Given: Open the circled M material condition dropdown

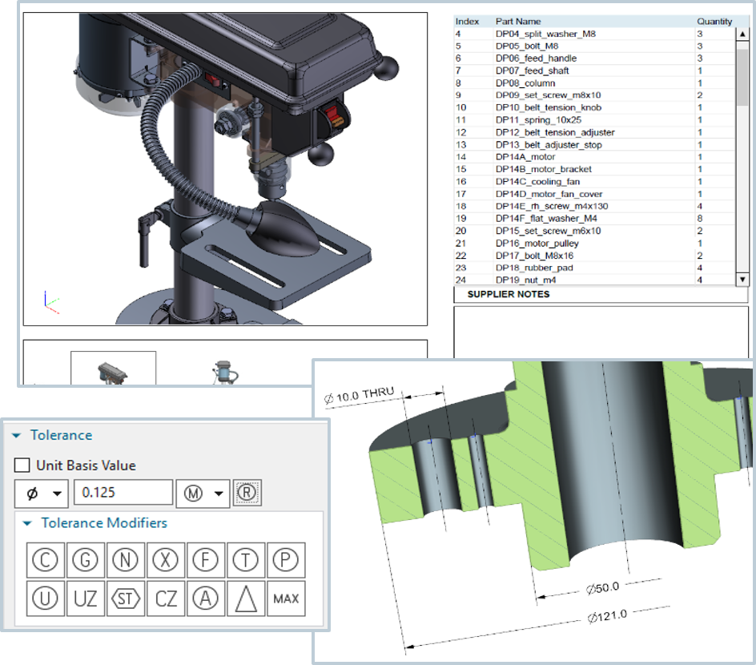Looking at the screenshot, I should point(202,494).
